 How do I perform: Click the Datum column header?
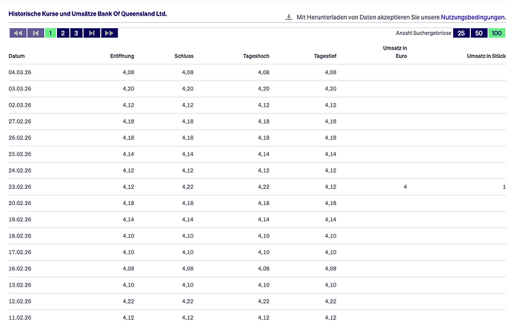point(16,56)
